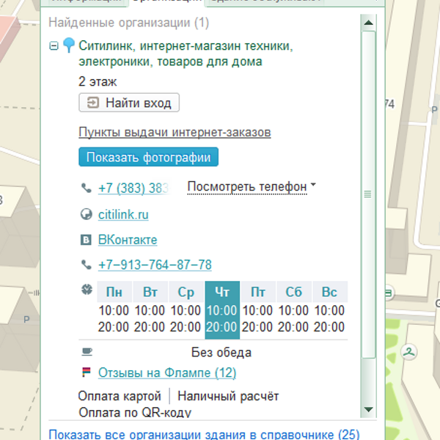440x440 pixels.
Task: Click the scrollbar thumb grip
Action: click(x=368, y=194)
